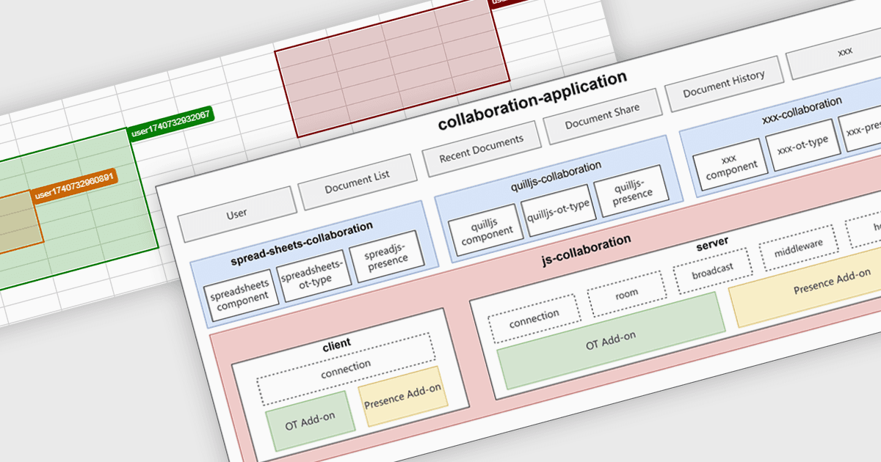Click the Document Share box
881x462 pixels.
[602, 116]
